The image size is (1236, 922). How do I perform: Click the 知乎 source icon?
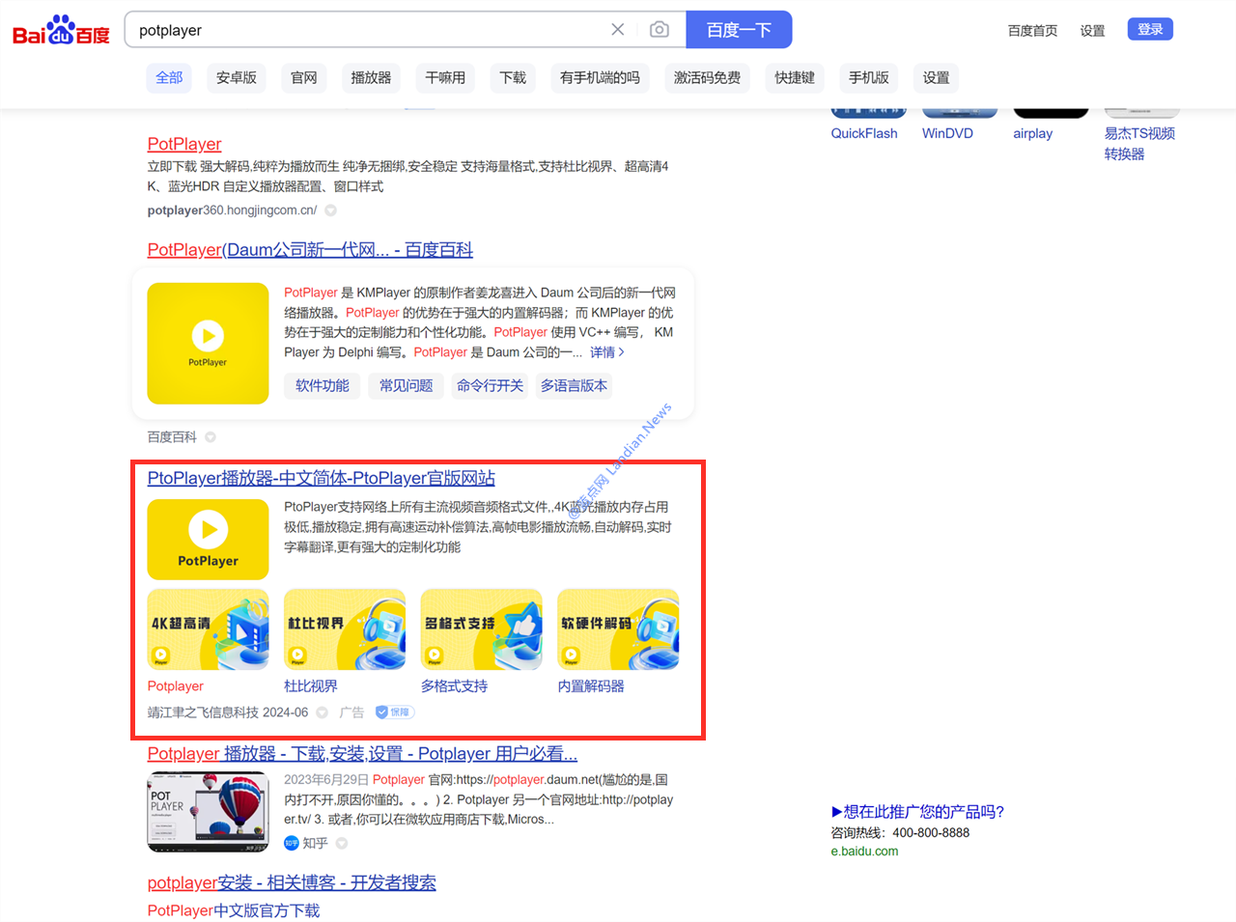tap(292, 843)
